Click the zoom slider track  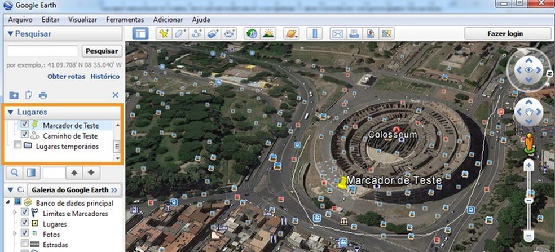pos(529,201)
